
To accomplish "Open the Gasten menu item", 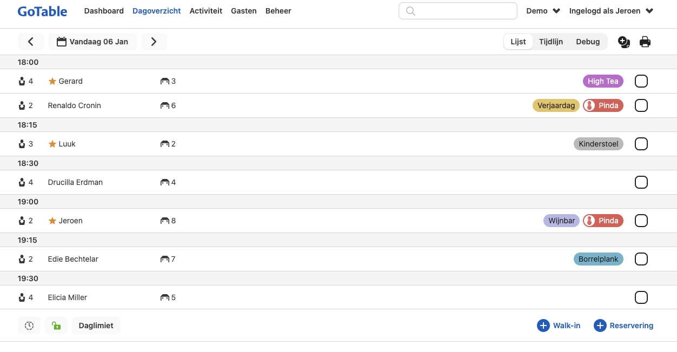I will pos(243,11).
